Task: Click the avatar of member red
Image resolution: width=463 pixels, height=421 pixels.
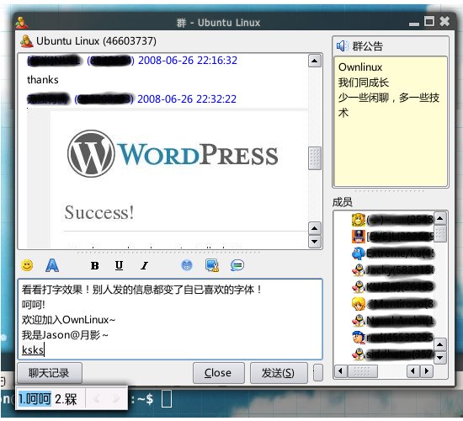Action: click(x=359, y=337)
